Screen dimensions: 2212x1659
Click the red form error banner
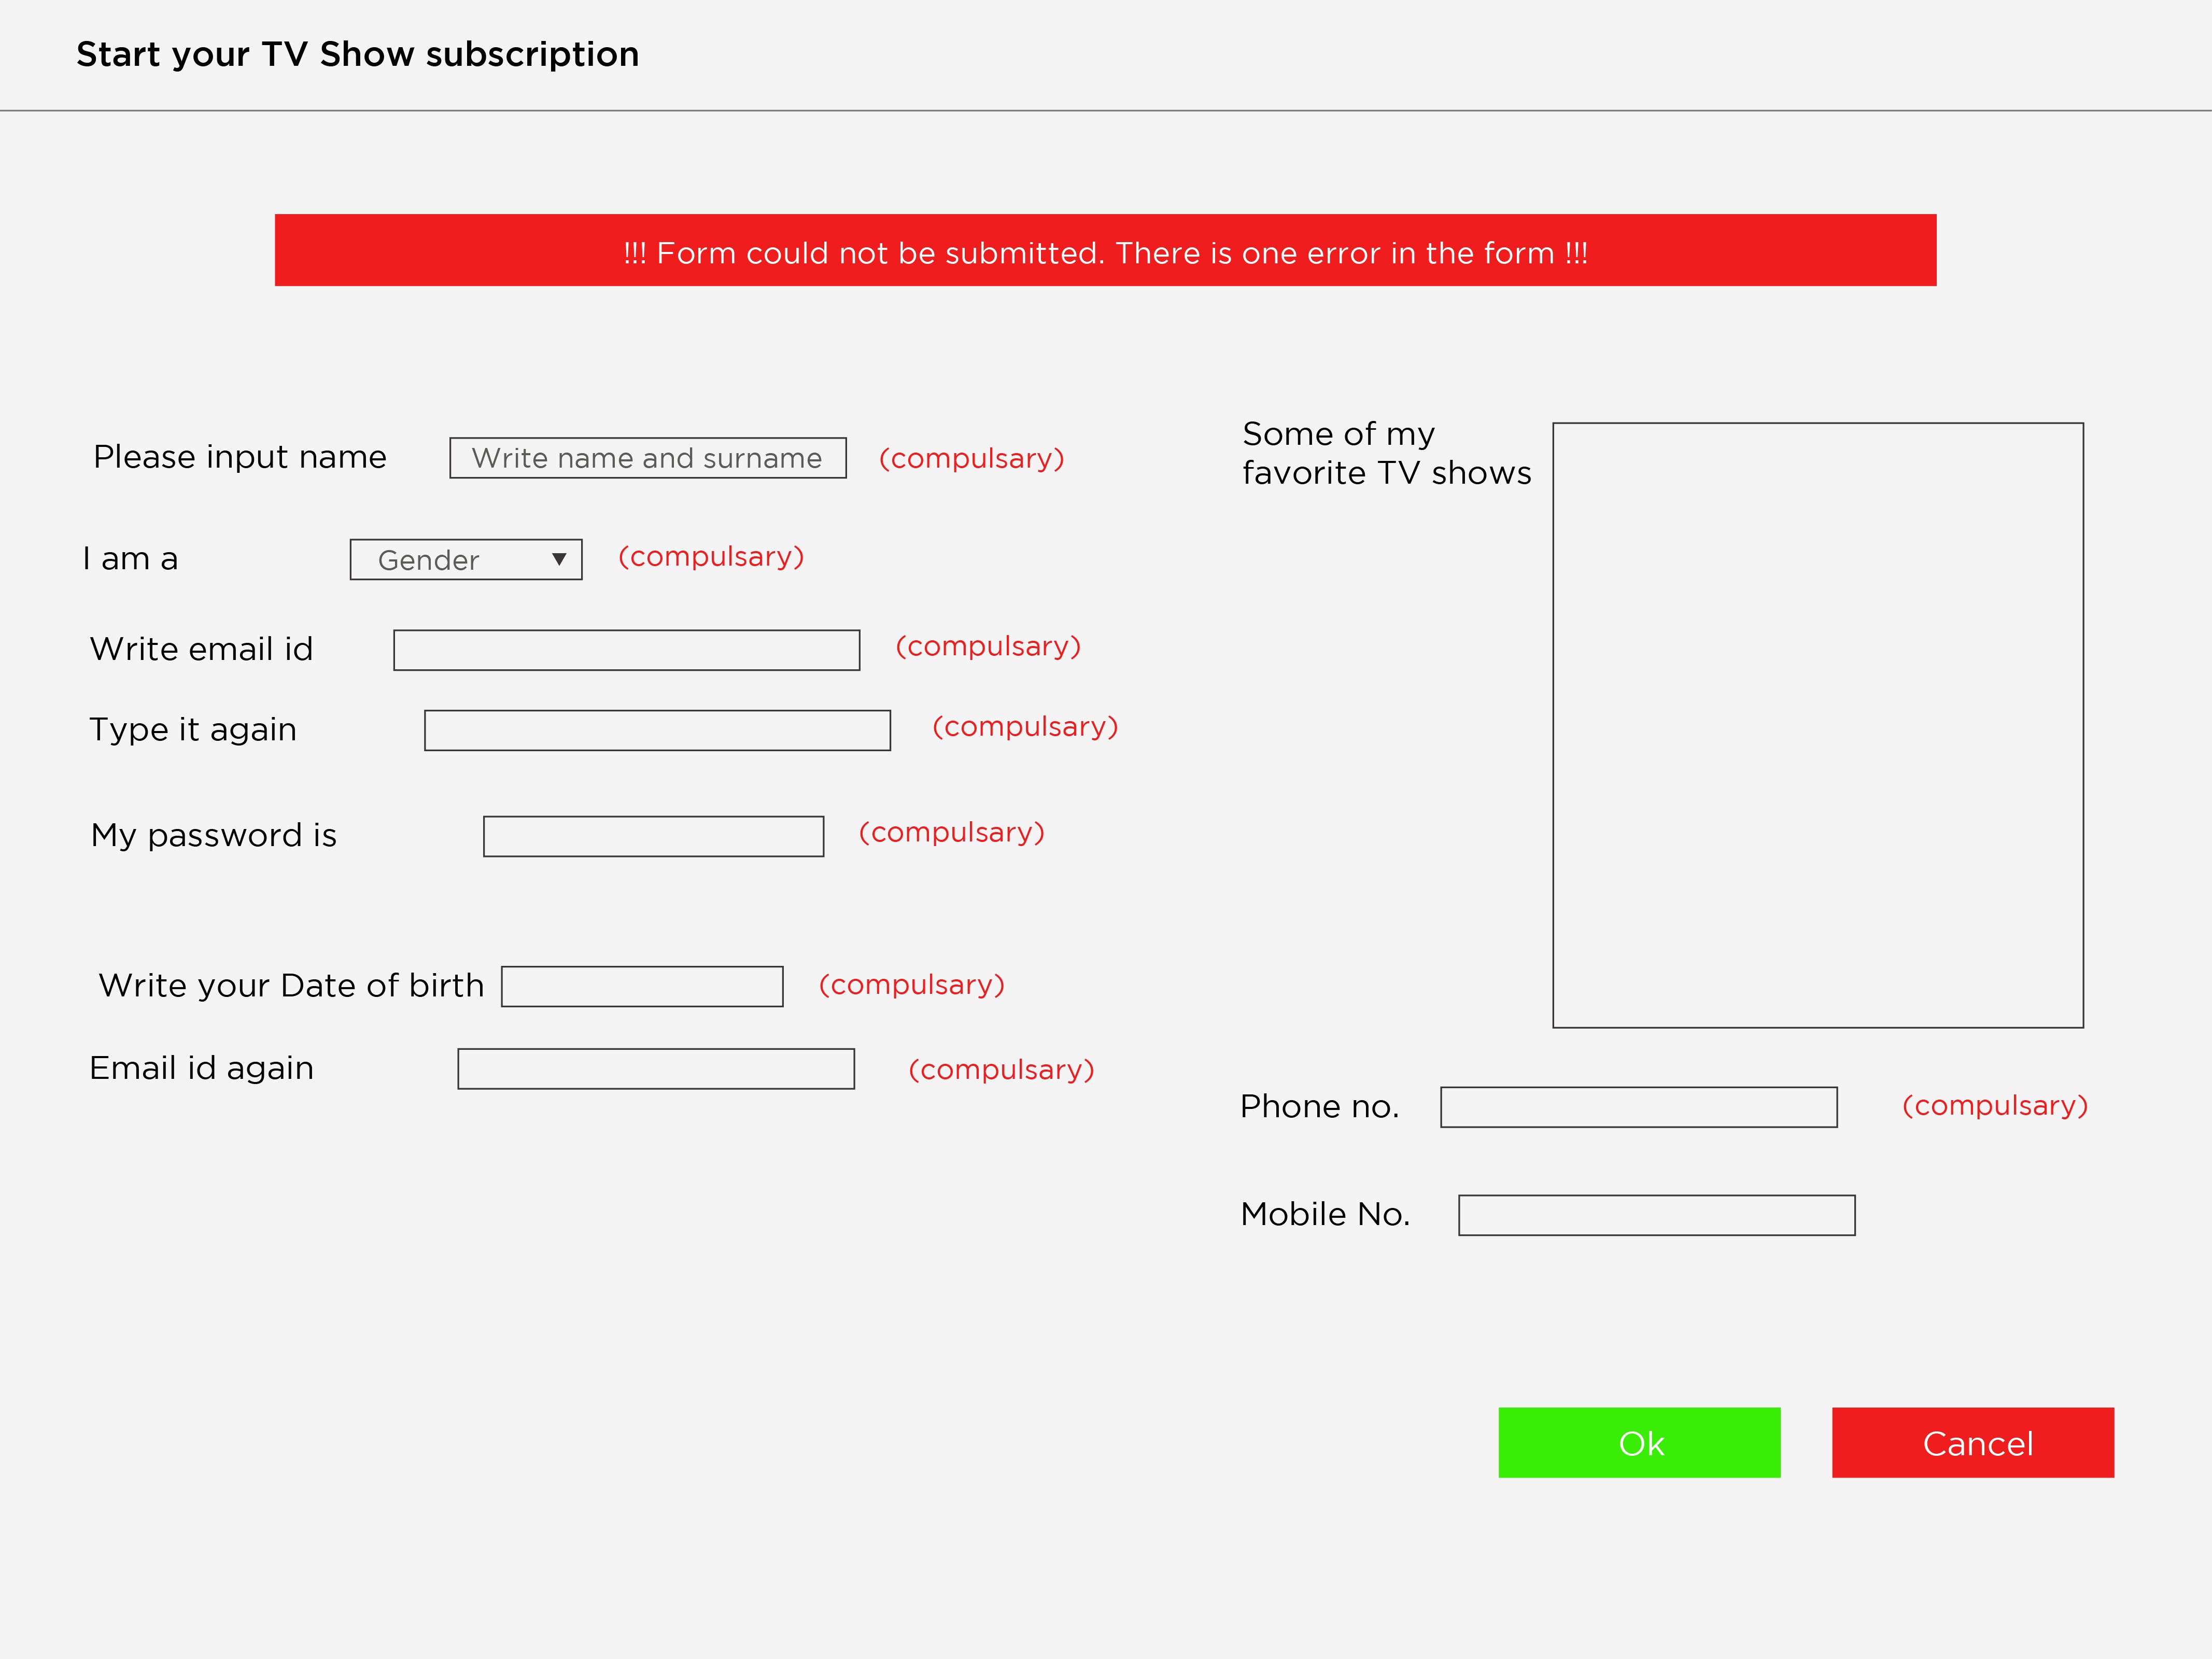tap(1105, 250)
